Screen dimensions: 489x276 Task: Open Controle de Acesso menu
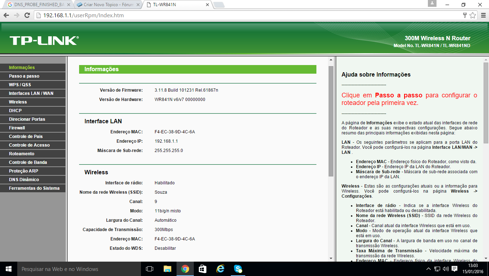tap(33, 145)
